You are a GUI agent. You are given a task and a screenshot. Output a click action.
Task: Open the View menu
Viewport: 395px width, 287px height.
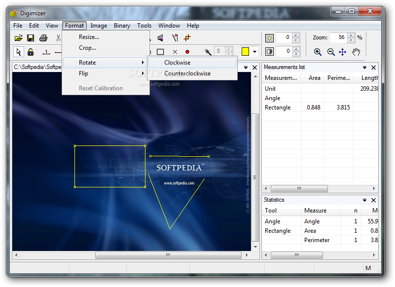pos(52,26)
